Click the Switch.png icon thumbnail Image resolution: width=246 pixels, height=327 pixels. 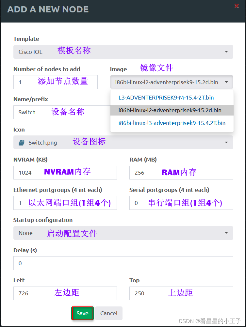click(22, 143)
